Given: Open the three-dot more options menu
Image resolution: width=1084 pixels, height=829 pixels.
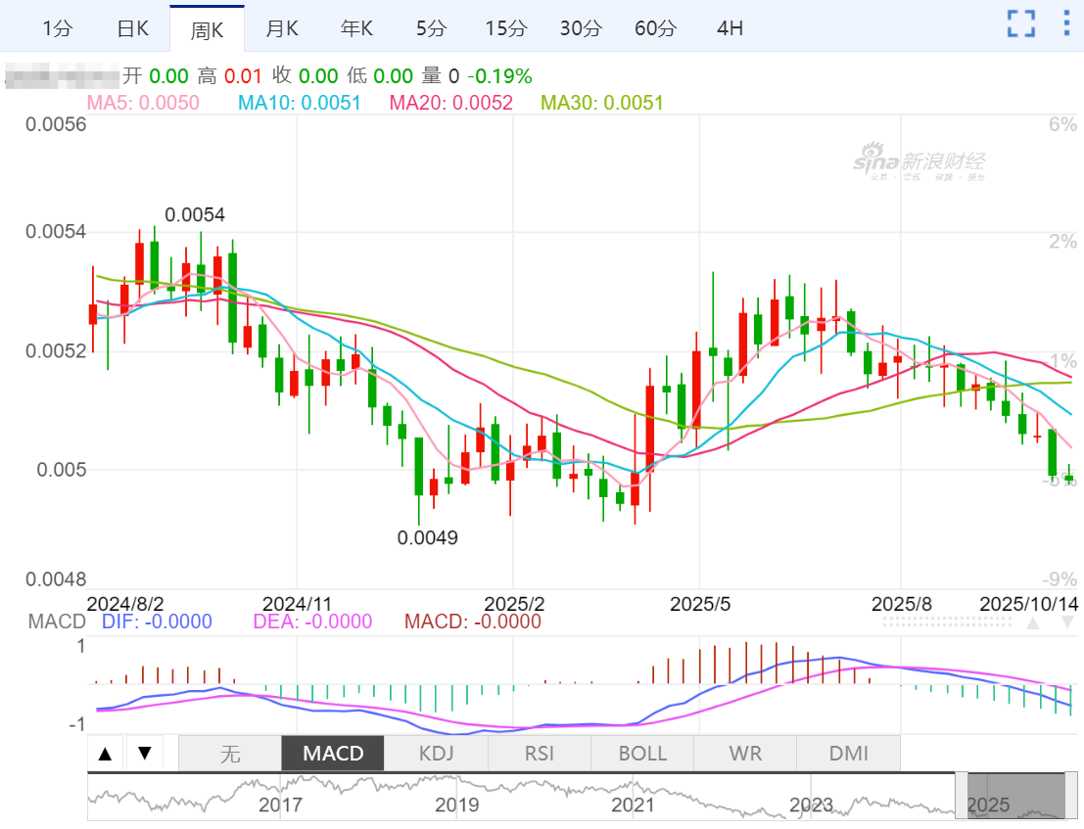Looking at the screenshot, I should pos(1066,24).
